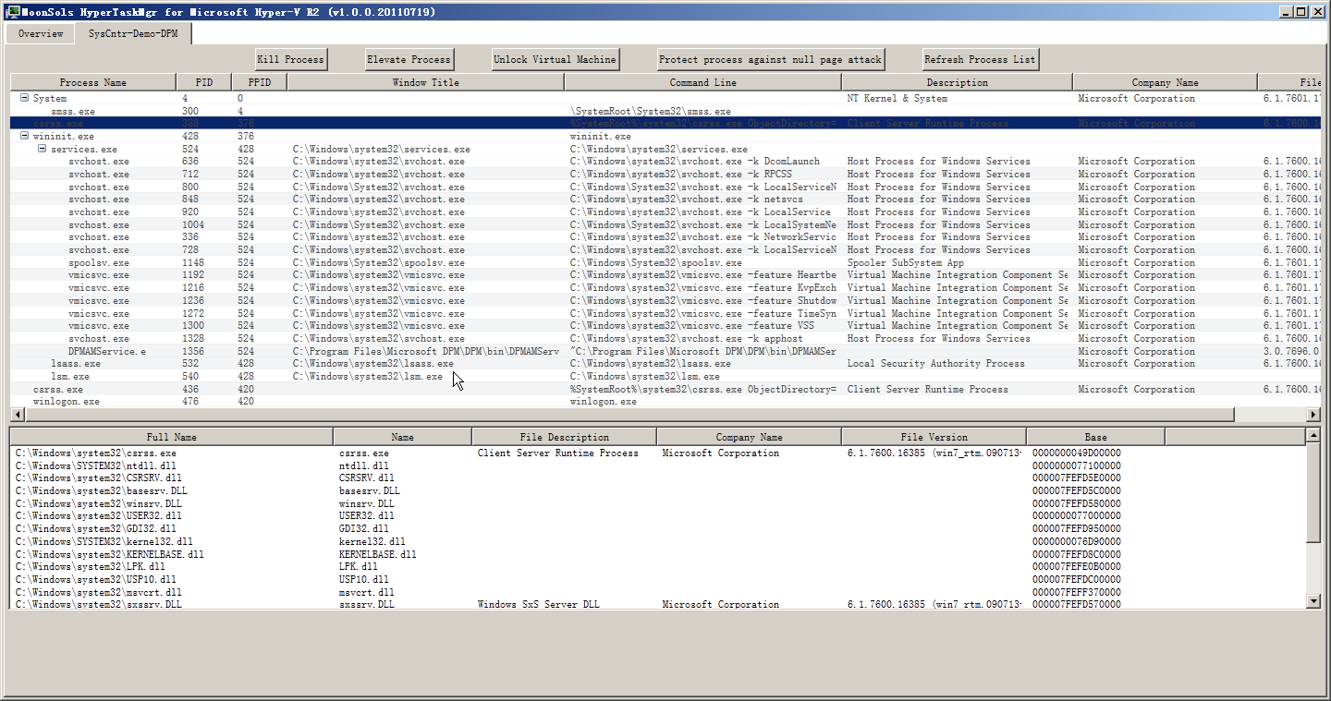This screenshot has height=701, width=1331.
Task: Select vmicsvc.exe with PID 1192
Action: (665, 275)
